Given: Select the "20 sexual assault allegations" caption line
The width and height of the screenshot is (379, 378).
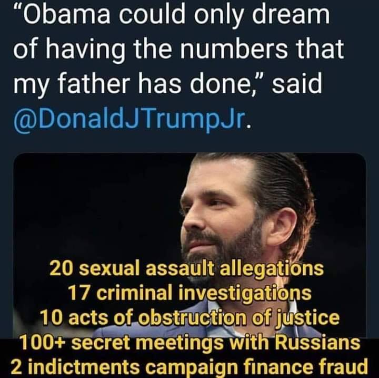Looking at the screenshot, I should click(186, 269).
